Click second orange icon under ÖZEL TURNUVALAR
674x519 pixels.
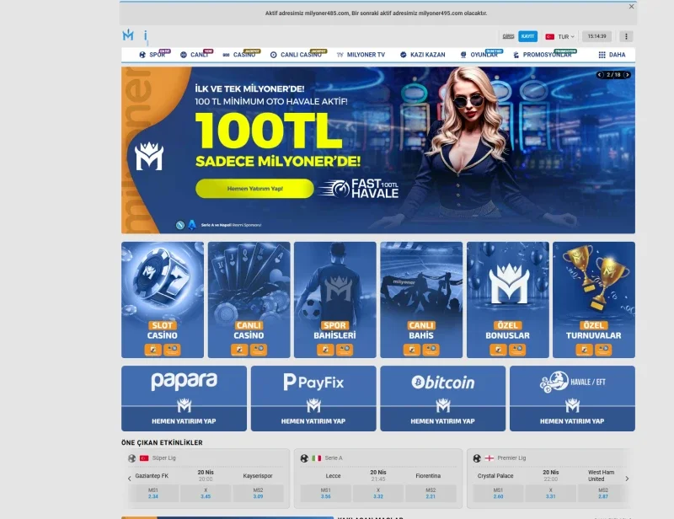(x=603, y=350)
